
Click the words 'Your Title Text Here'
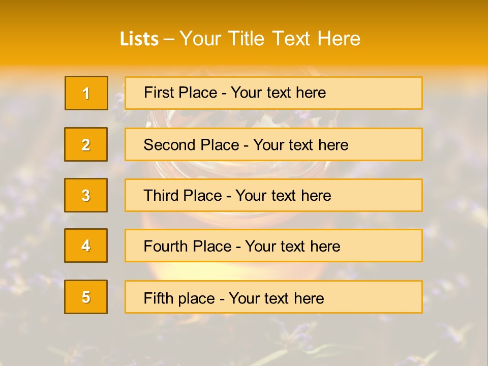tap(270, 39)
